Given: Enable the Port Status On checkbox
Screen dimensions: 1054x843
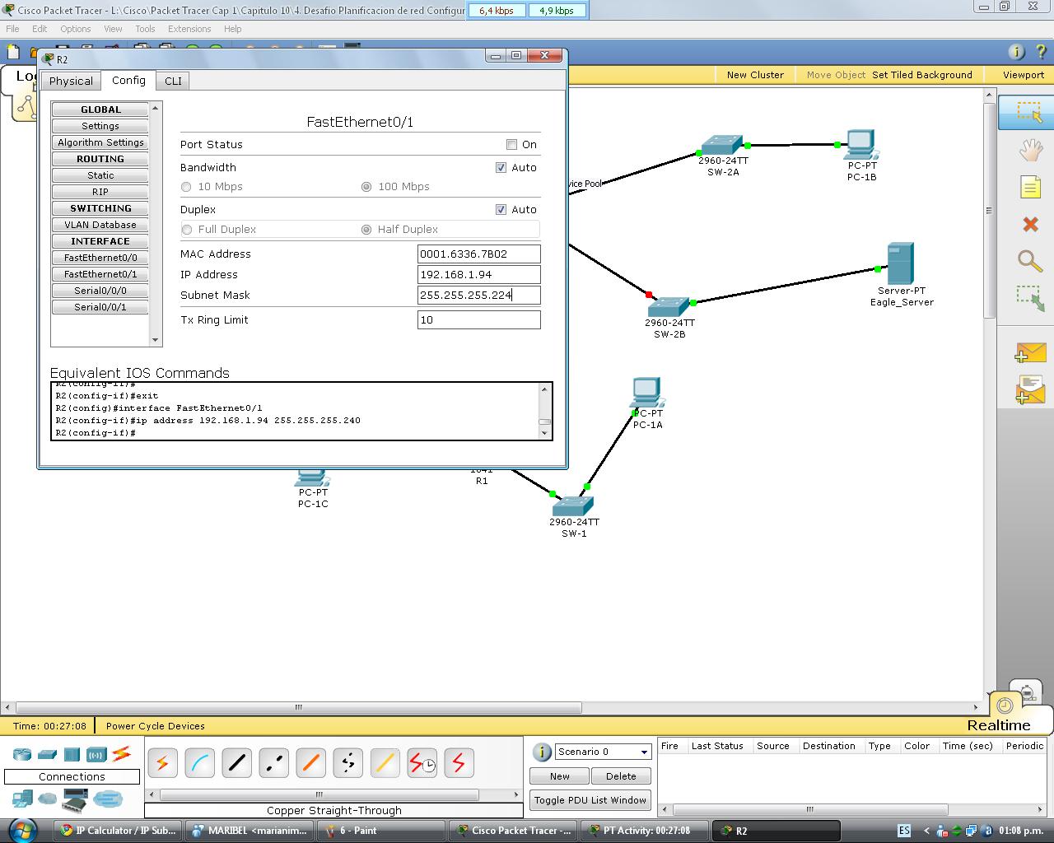Looking at the screenshot, I should click(x=511, y=144).
